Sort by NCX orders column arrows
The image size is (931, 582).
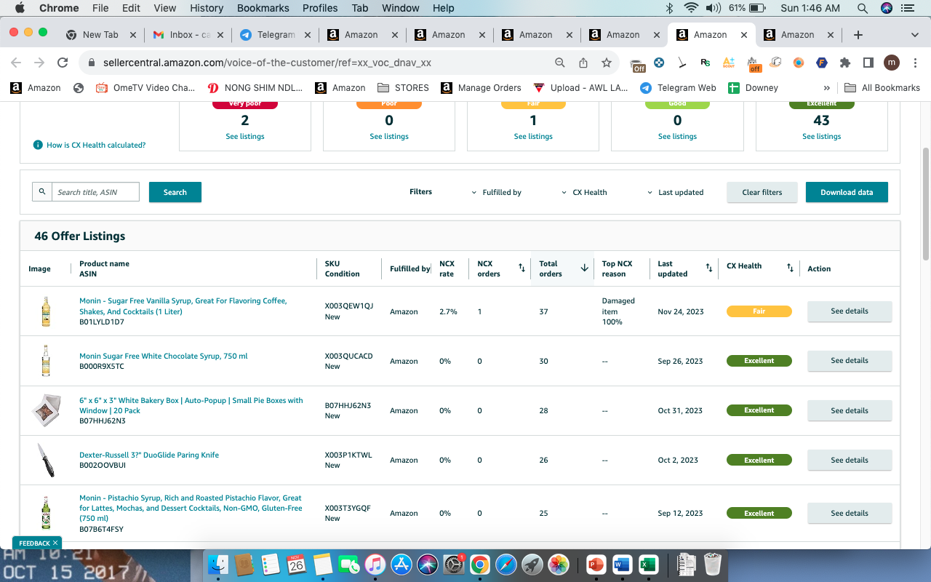click(522, 268)
